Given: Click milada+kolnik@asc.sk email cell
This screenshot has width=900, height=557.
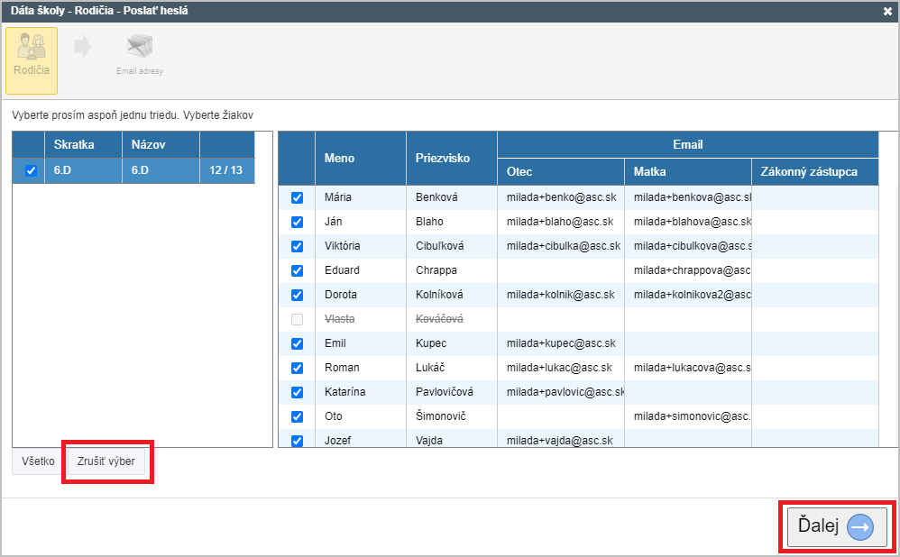Looking at the screenshot, I should tap(561, 295).
